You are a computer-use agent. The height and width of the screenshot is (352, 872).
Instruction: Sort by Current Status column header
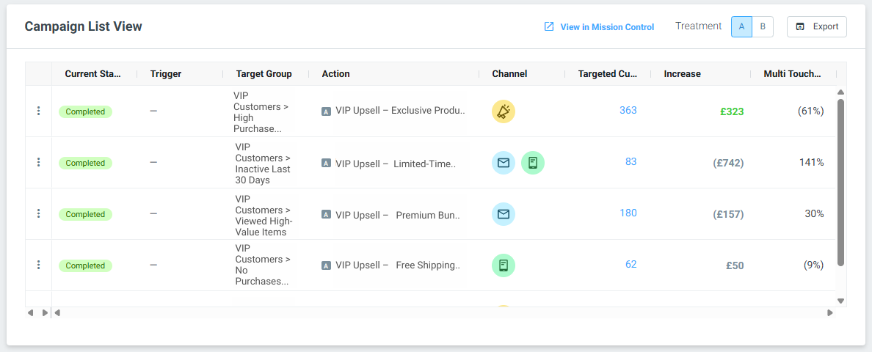93,74
